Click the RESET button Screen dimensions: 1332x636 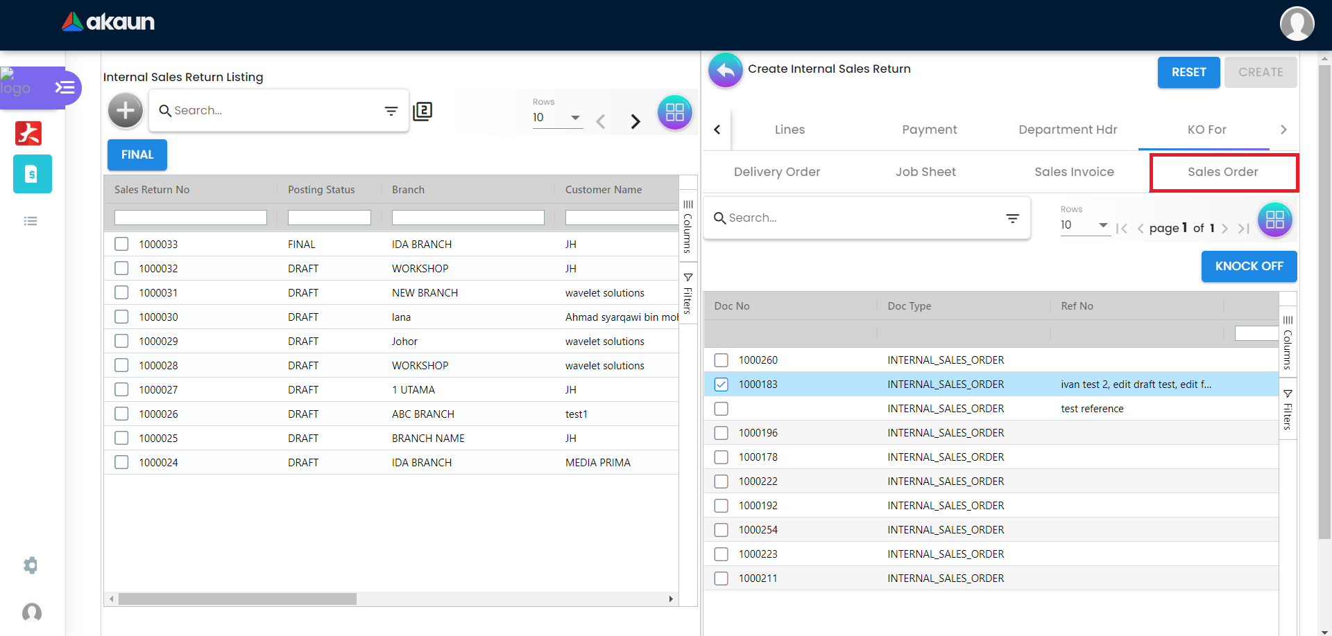coord(1188,72)
